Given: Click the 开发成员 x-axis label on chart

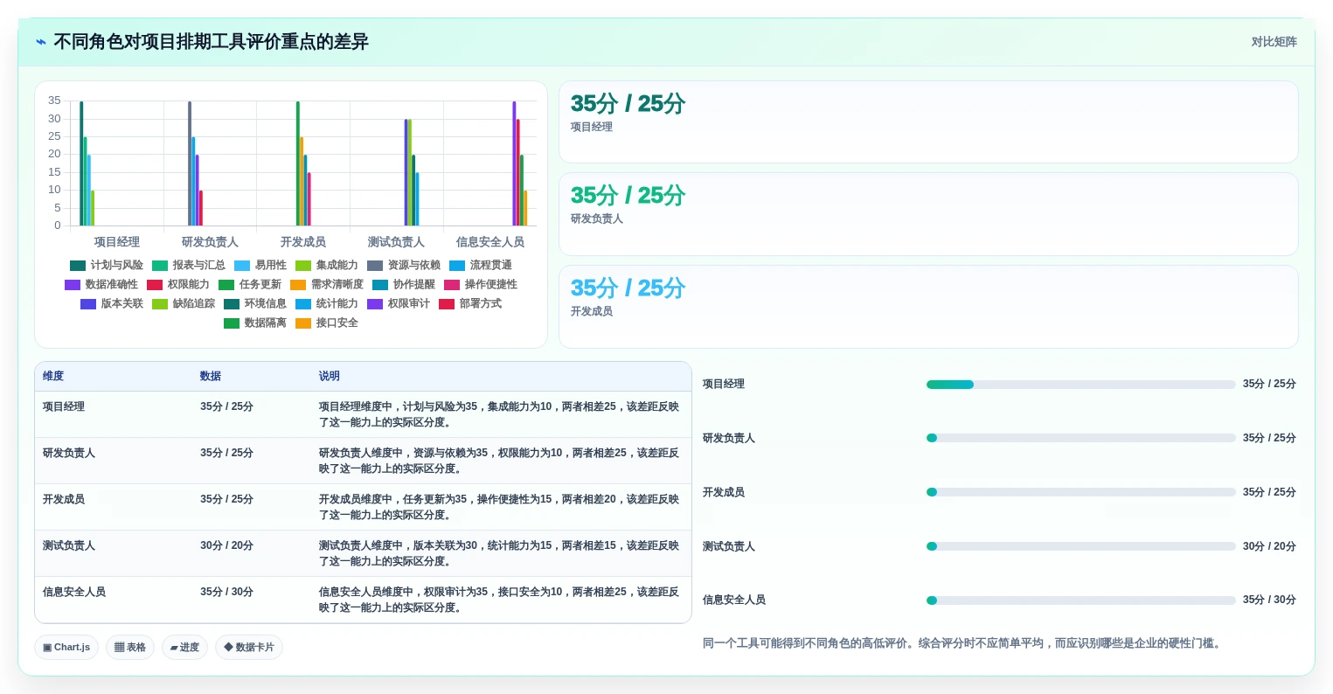Looking at the screenshot, I should tap(303, 242).
